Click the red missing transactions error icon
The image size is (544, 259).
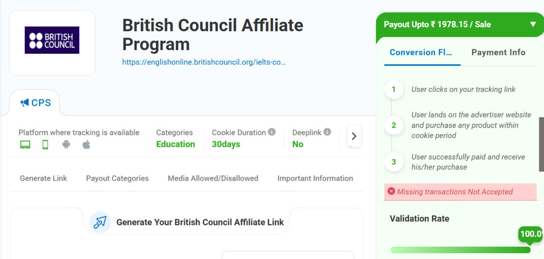(x=391, y=192)
